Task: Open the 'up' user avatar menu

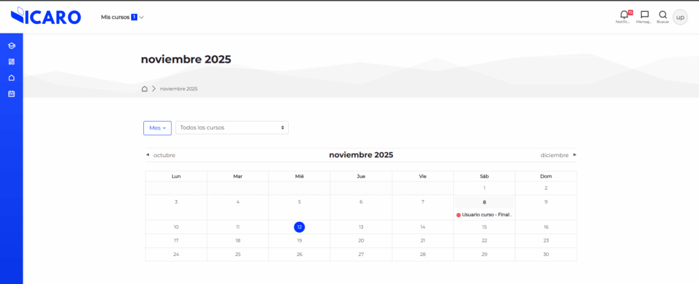Action: (x=680, y=17)
